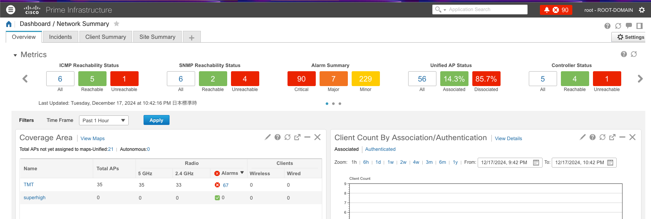Image resolution: width=651 pixels, height=219 pixels.
Task: Open the superhigh site link
Action: coord(34,198)
